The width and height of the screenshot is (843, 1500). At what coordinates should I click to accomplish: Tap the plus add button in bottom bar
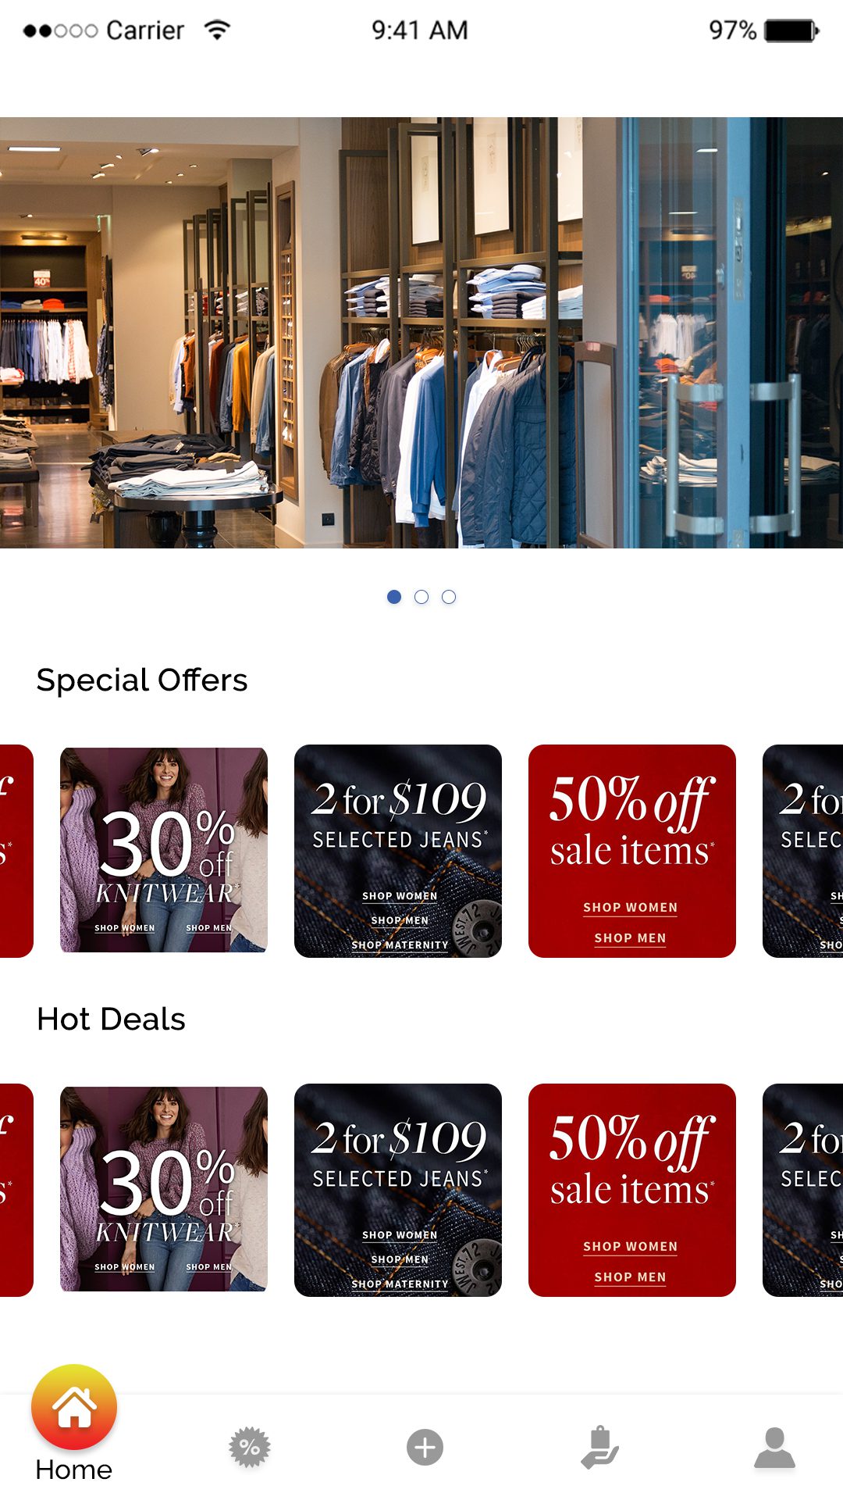coord(425,1448)
